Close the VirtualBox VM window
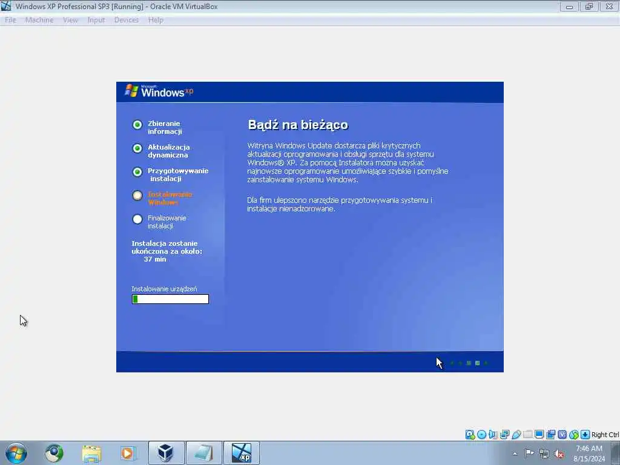This screenshot has height=465, width=620. (x=609, y=6)
